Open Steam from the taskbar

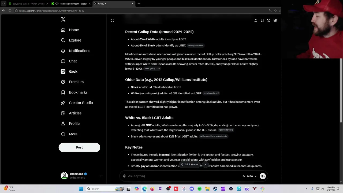click(x=215, y=189)
